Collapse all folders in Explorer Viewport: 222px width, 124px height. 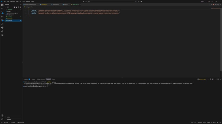21,7
